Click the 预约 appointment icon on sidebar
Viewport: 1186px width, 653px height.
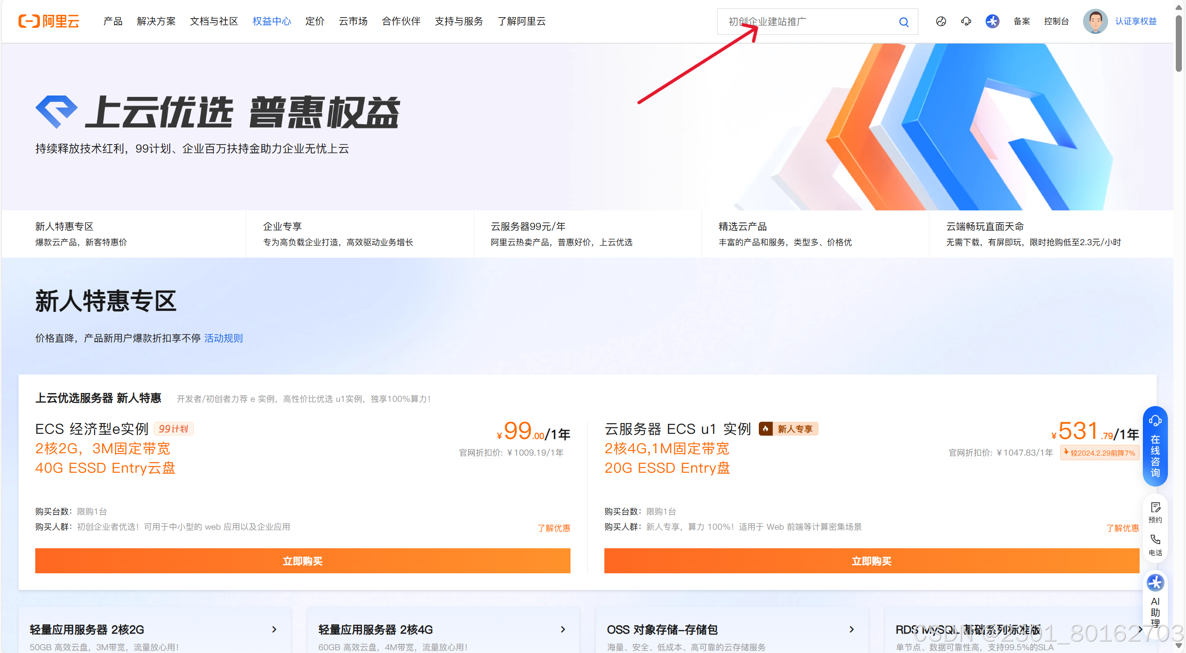[1155, 512]
